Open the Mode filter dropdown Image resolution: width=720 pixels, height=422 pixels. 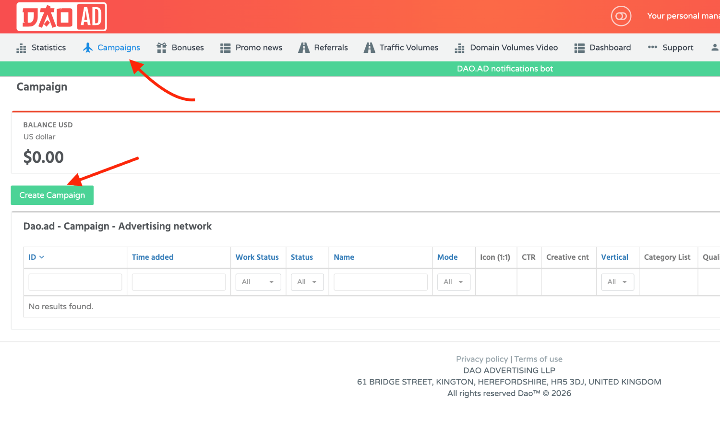pyautogui.click(x=454, y=282)
